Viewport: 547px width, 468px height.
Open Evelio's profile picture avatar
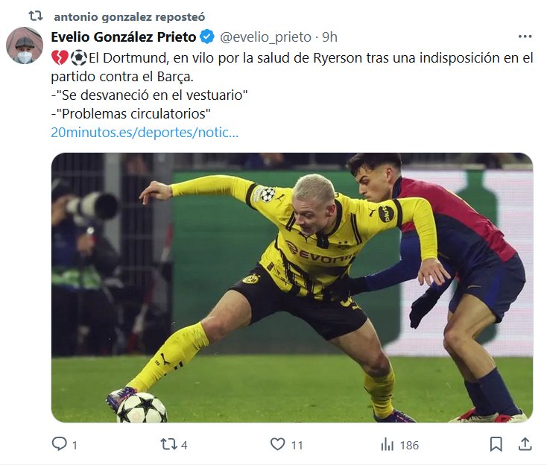coord(25,45)
